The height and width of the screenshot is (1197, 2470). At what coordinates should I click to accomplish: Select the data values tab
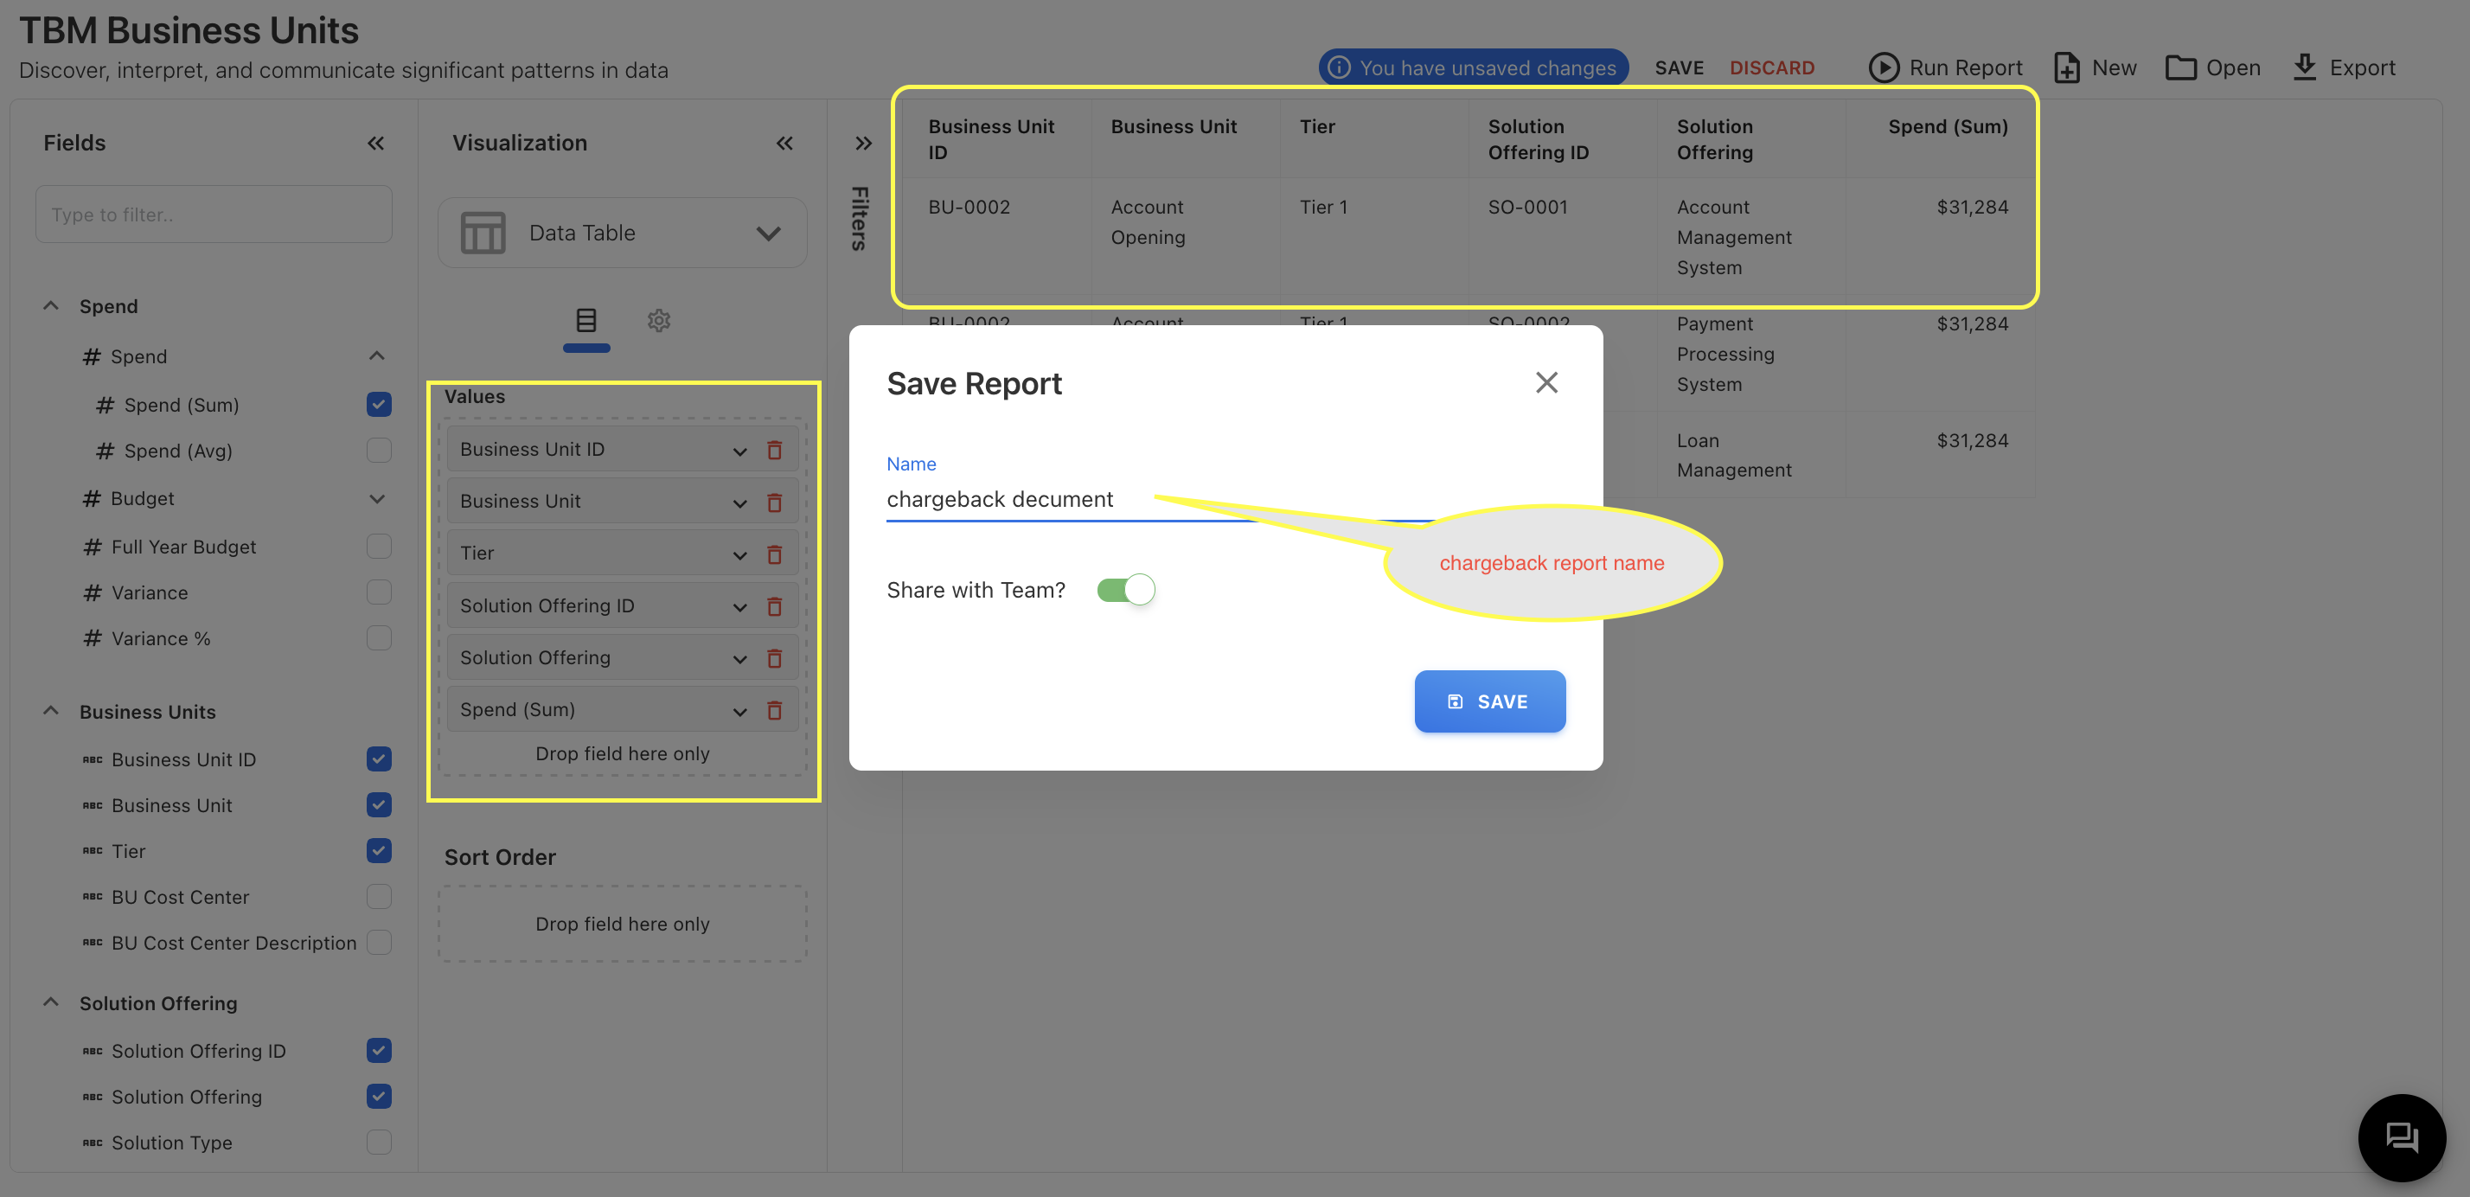tap(586, 320)
